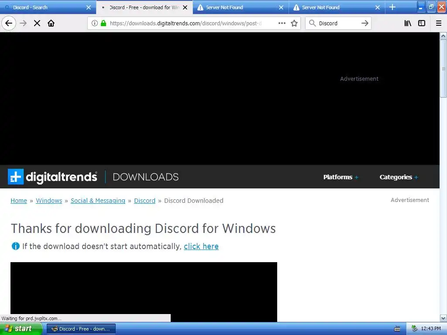Screen dimensions: 447x335
Task: Open the Firefox hamburger menu
Action: click(439, 24)
